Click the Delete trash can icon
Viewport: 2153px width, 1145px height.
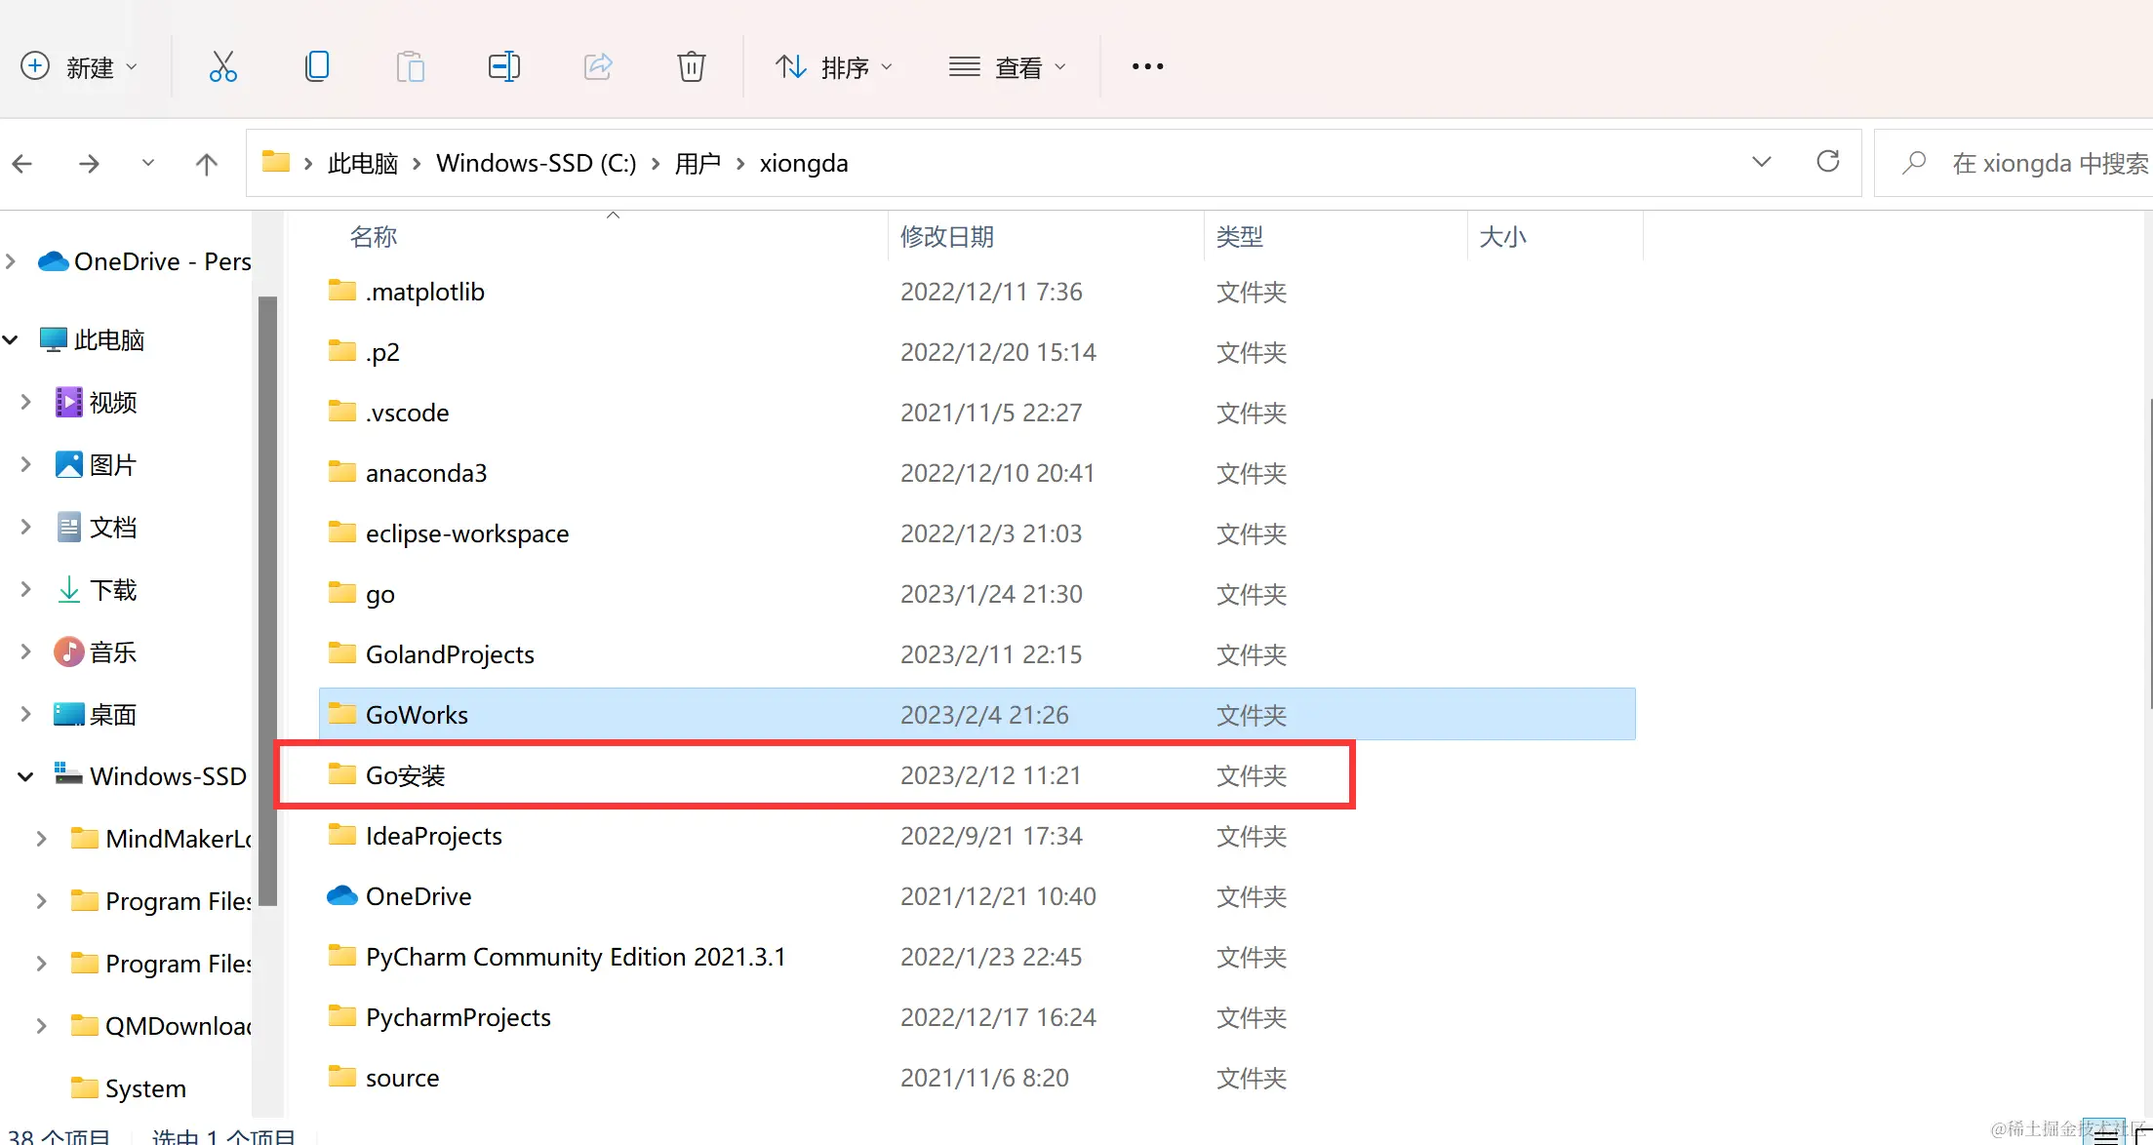(691, 66)
